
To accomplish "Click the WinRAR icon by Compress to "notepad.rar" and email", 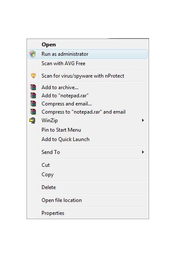I will click(x=33, y=111).
